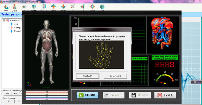Click the green Start(R) button
Screen dimensions: 202x105
87,95
